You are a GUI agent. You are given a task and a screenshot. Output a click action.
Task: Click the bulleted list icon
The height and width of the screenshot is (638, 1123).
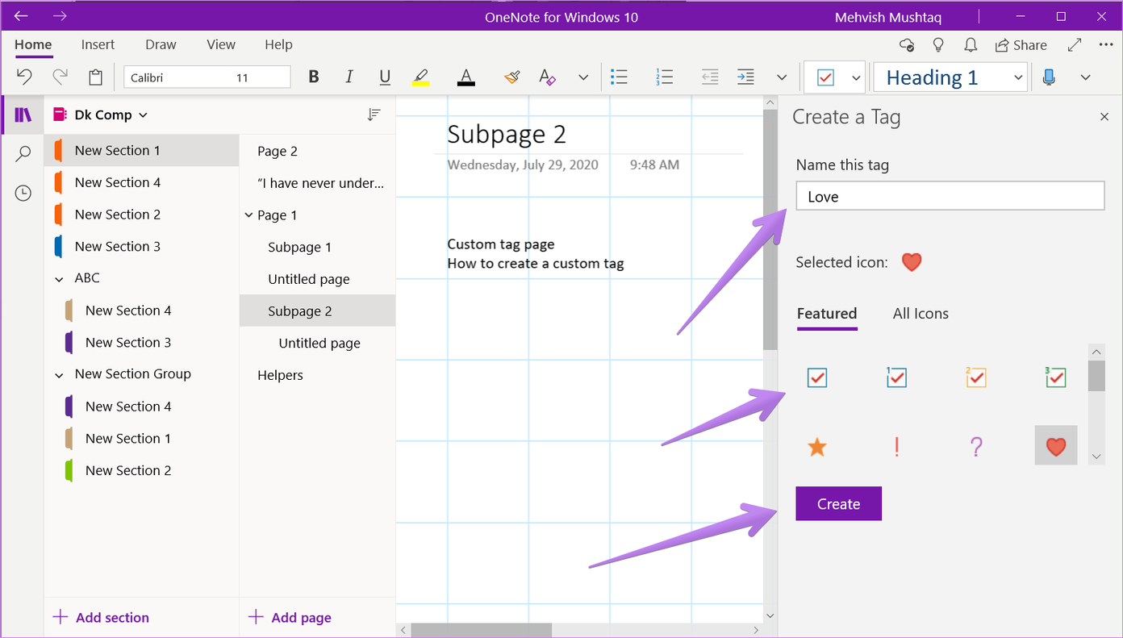point(620,77)
